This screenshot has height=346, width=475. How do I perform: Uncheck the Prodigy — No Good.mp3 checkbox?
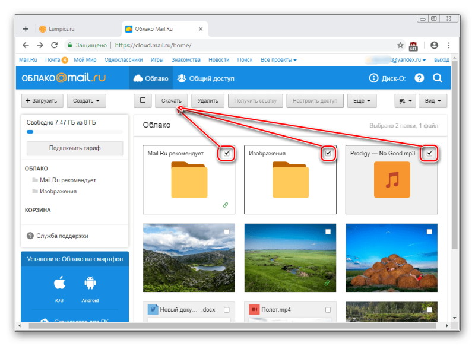429,153
